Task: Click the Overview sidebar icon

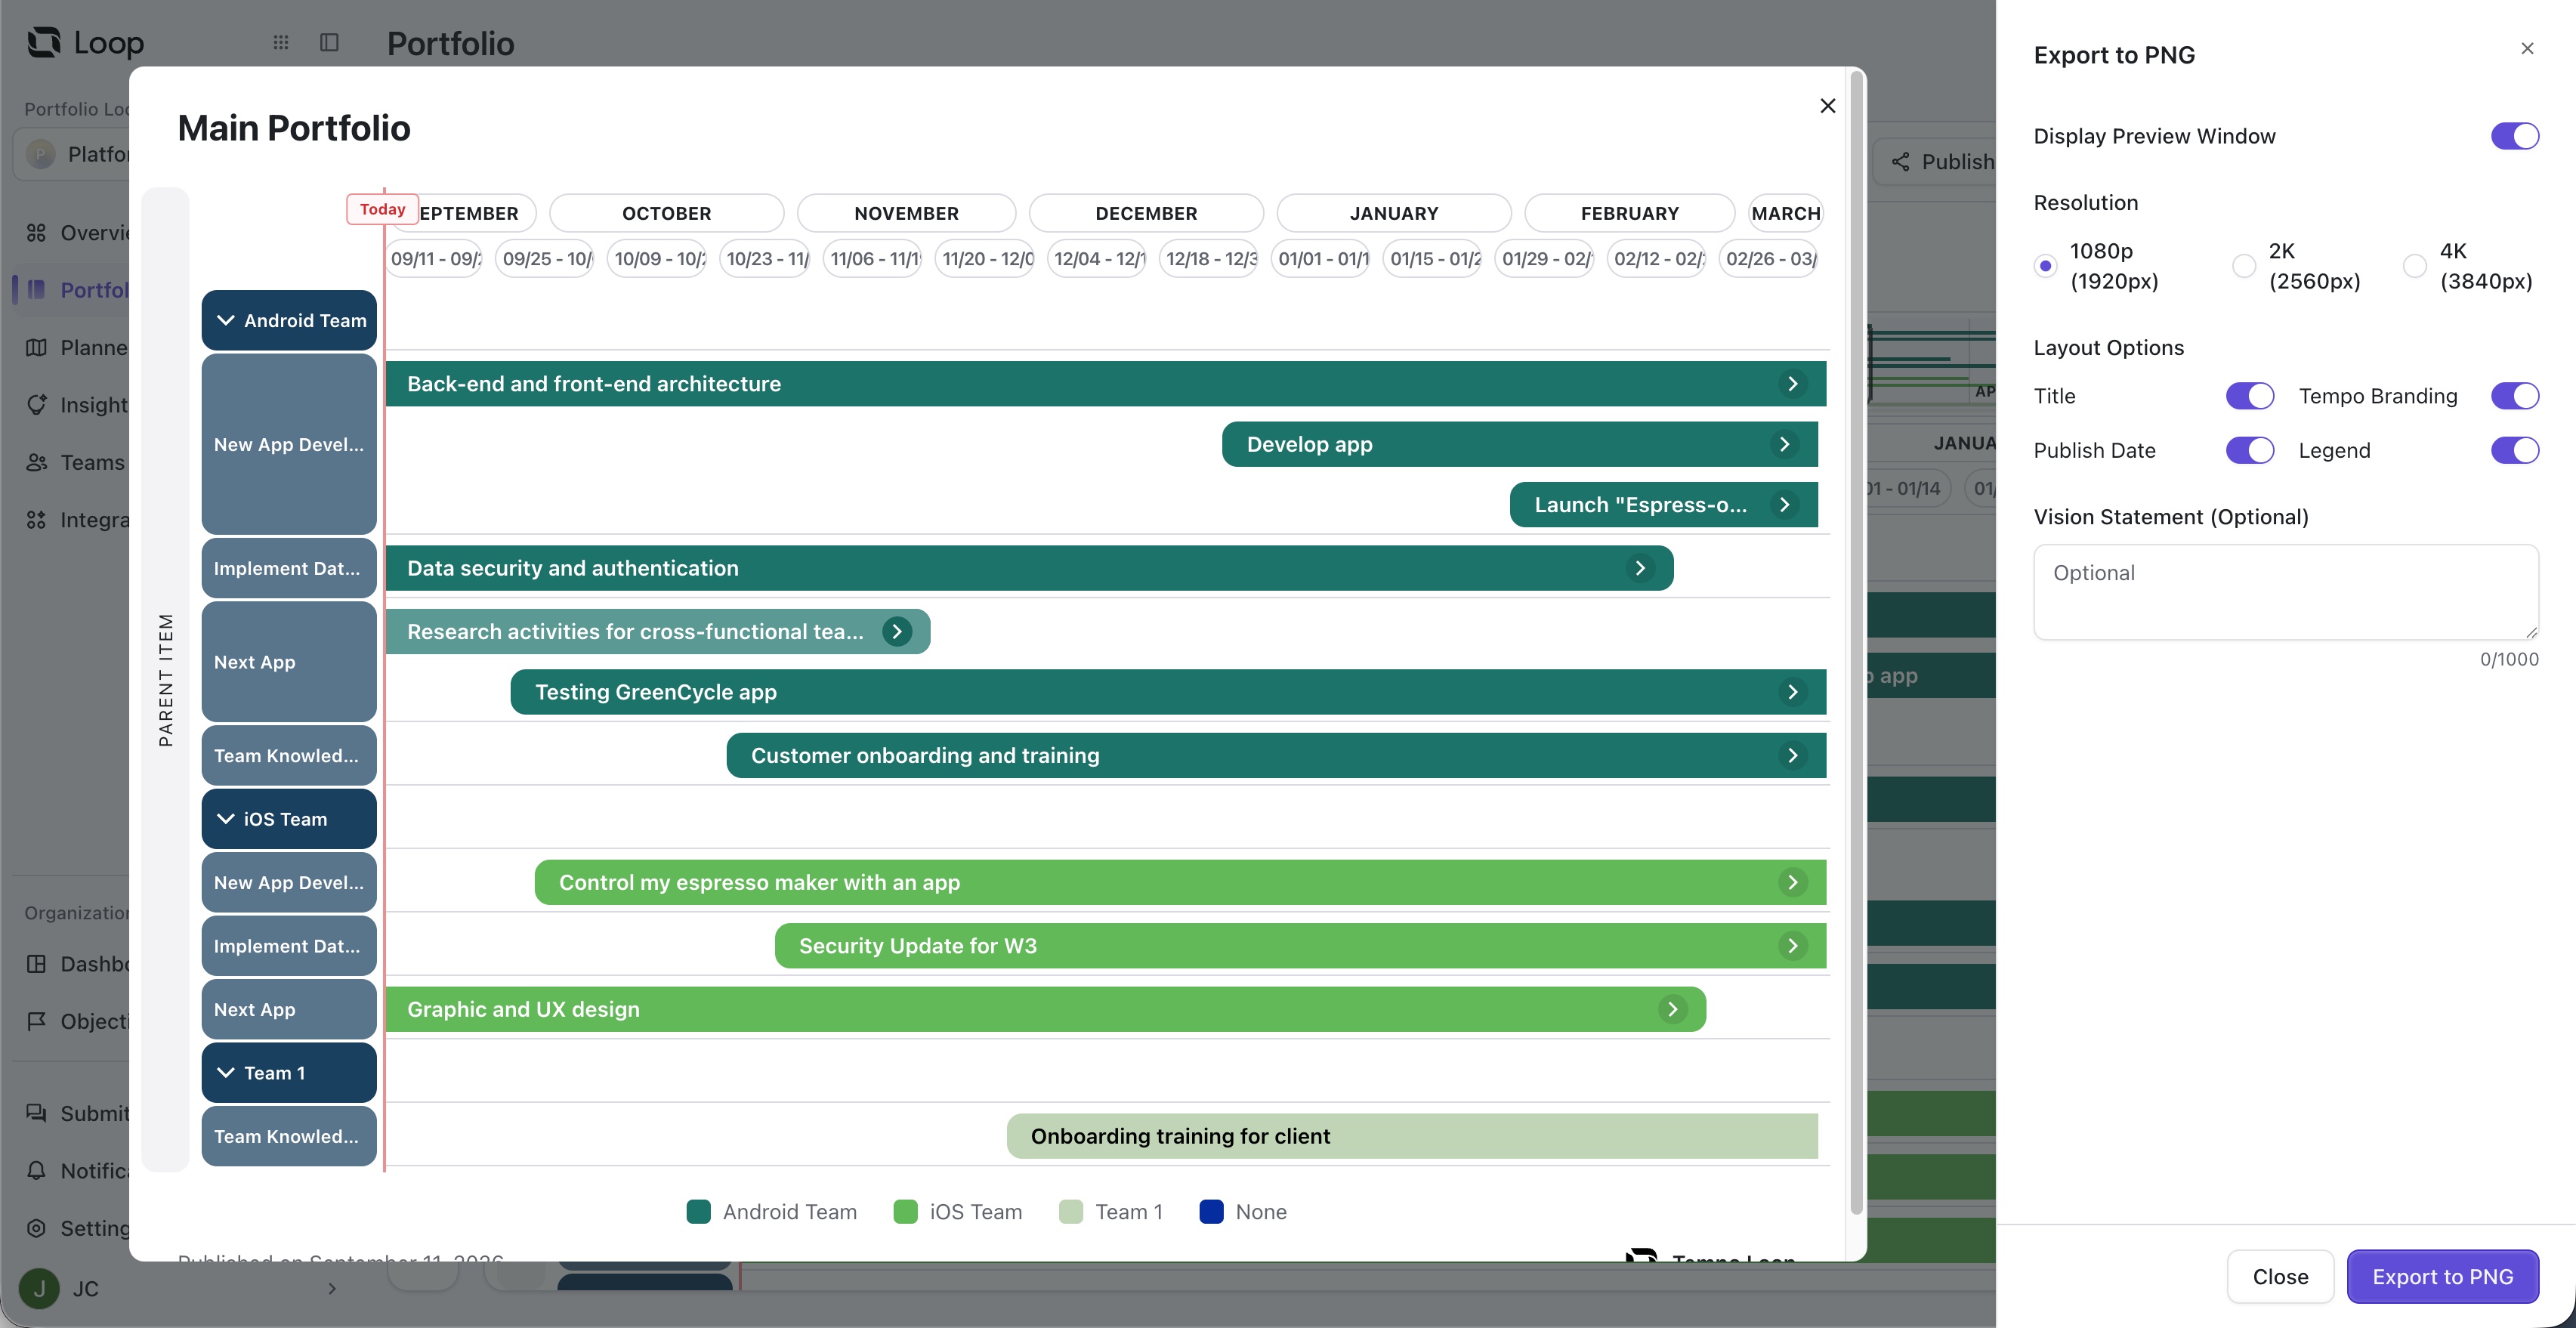Action: [36, 233]
